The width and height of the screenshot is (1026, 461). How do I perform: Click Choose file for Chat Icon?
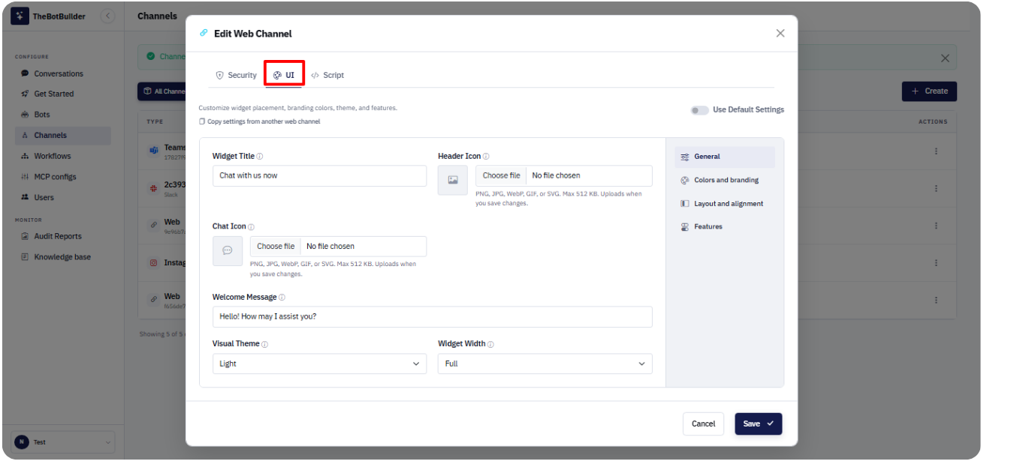point(276,246)
